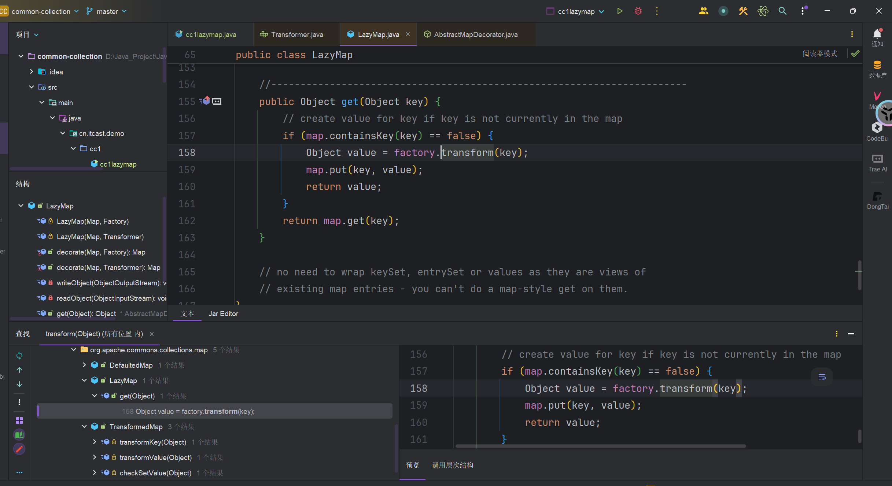Jump to the next occurrence with down arrow
Screen dimensions: 892x486
[x=19, y=384]
